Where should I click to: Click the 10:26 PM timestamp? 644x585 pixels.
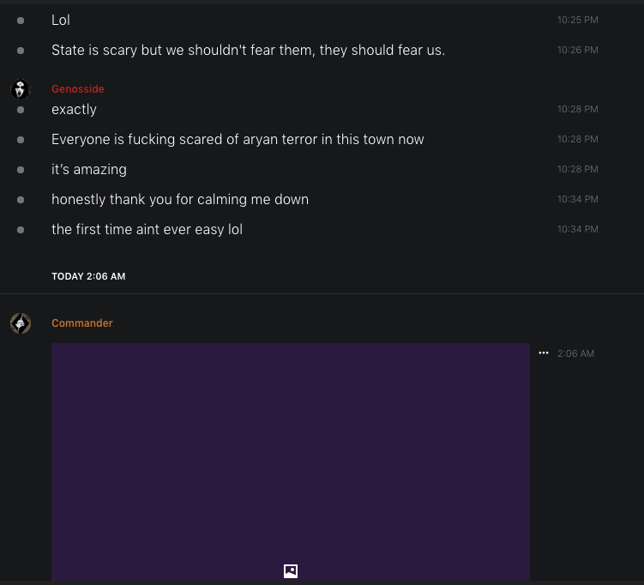577,50
